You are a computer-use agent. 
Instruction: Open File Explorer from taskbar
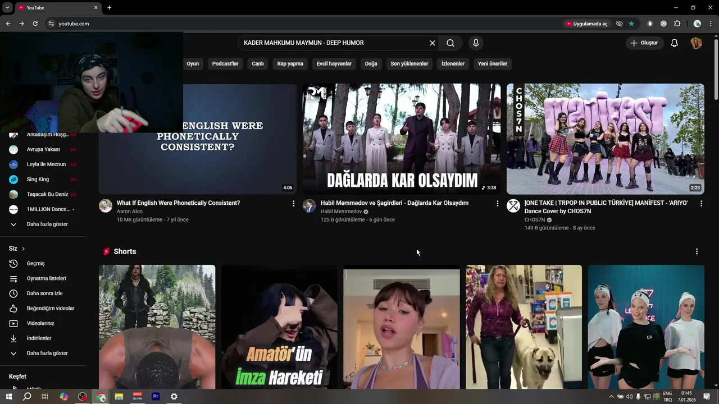[x=119, y=397]
